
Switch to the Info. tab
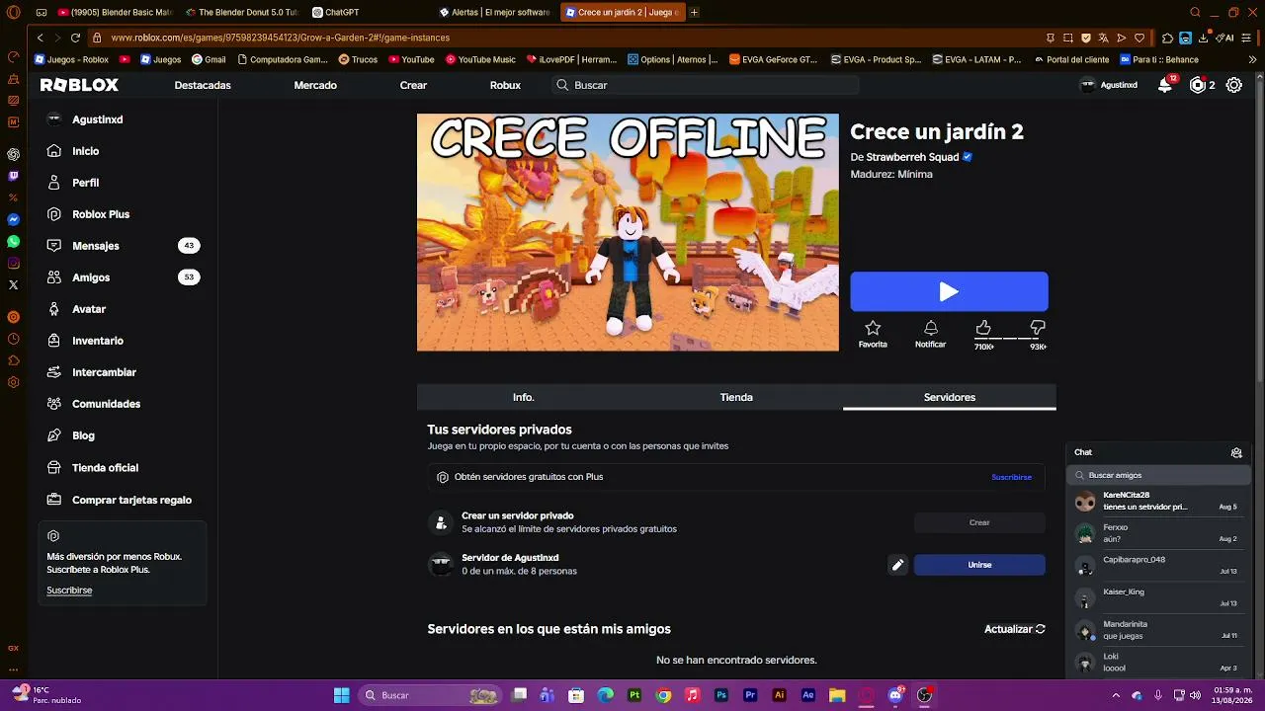point(523,397)
